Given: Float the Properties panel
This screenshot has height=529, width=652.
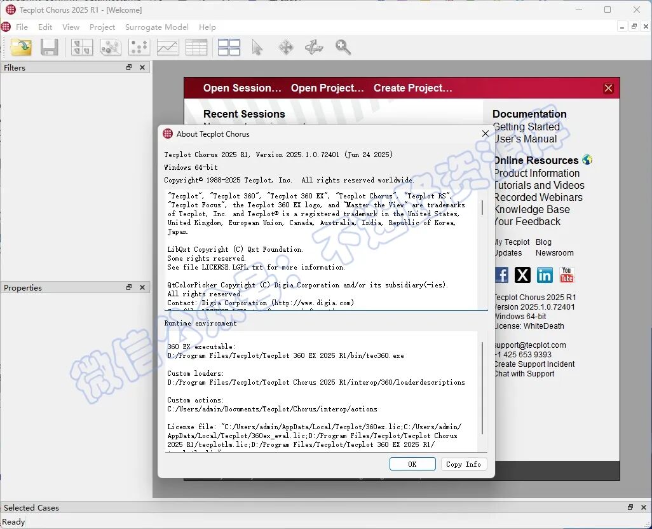Looking at the screenshot, I should (129, 287).
